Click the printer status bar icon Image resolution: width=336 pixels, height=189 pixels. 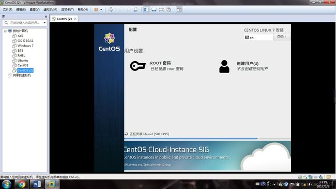[315, 177]
